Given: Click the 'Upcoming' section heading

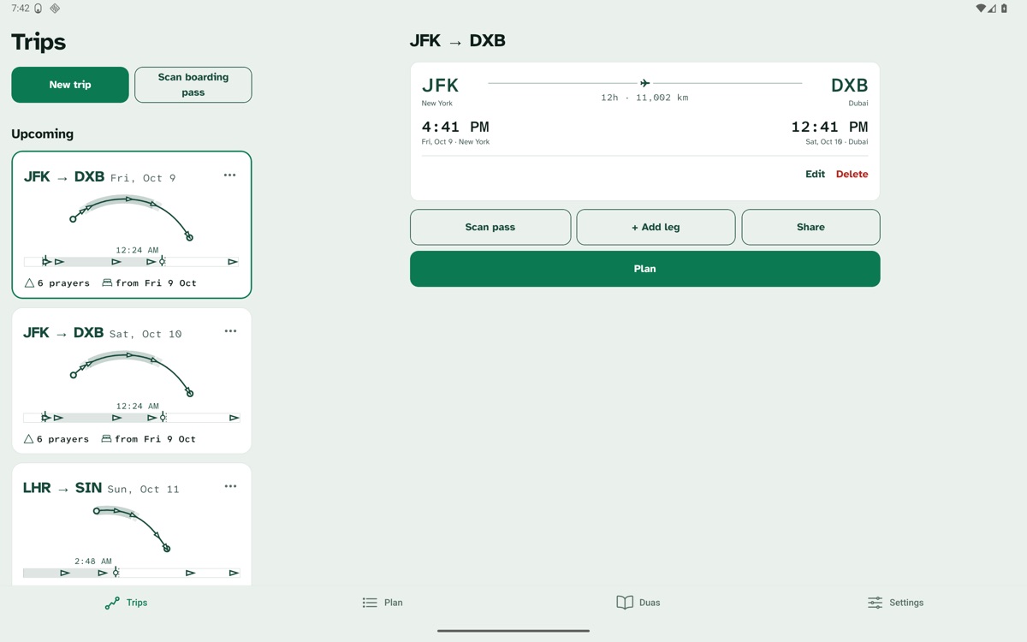Looking at the screenshot, I should (42, 134).
